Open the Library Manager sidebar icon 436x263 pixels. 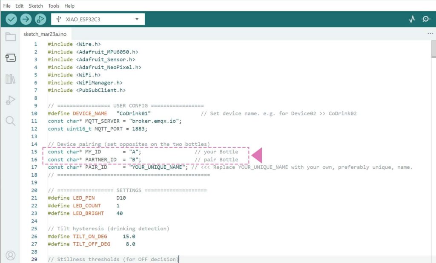click(10, 79)
